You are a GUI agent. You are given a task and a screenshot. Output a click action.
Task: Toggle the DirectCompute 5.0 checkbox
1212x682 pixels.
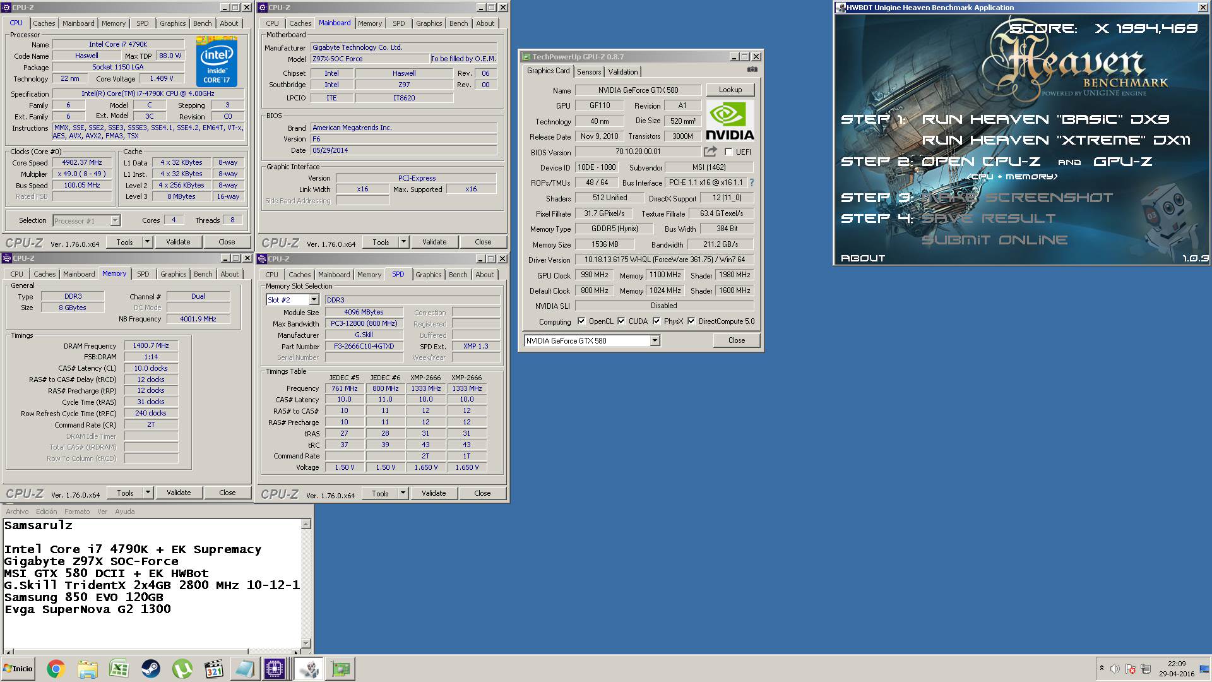tap(691, 321)
